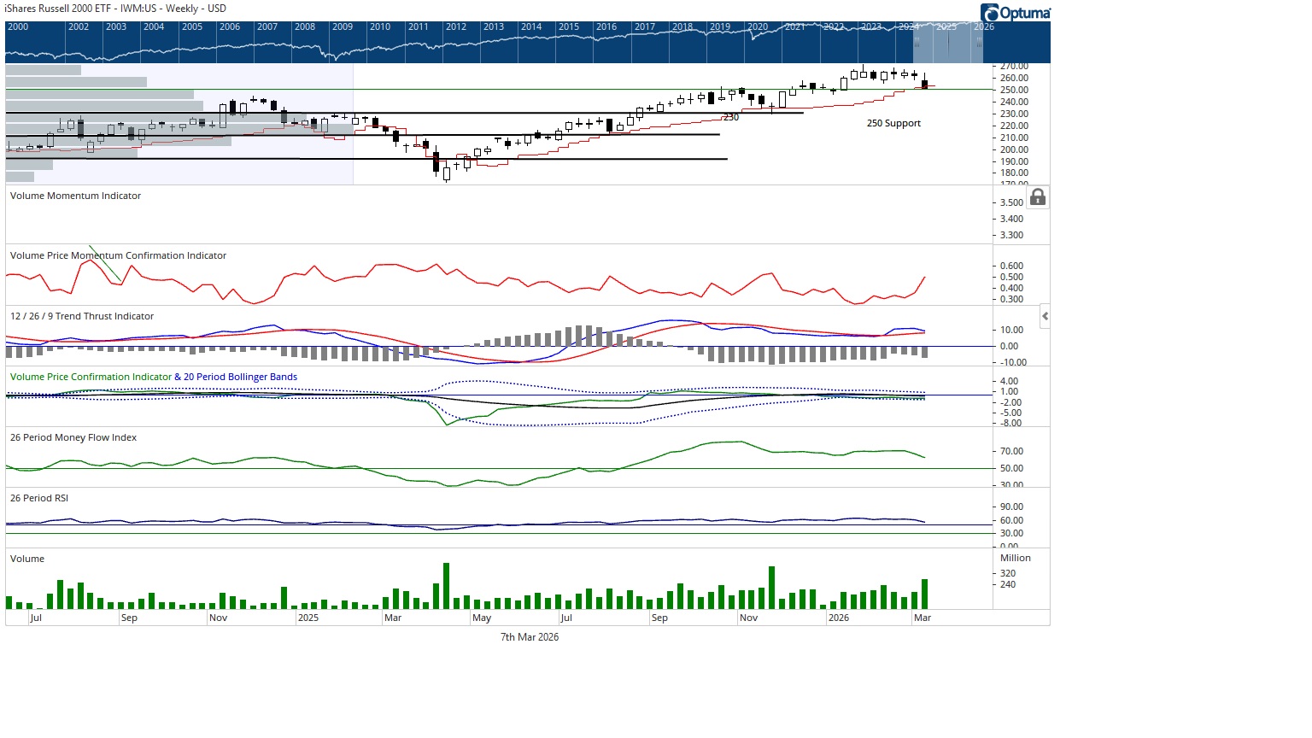Grab the left handle of the timeline range selector

[917, 41]
